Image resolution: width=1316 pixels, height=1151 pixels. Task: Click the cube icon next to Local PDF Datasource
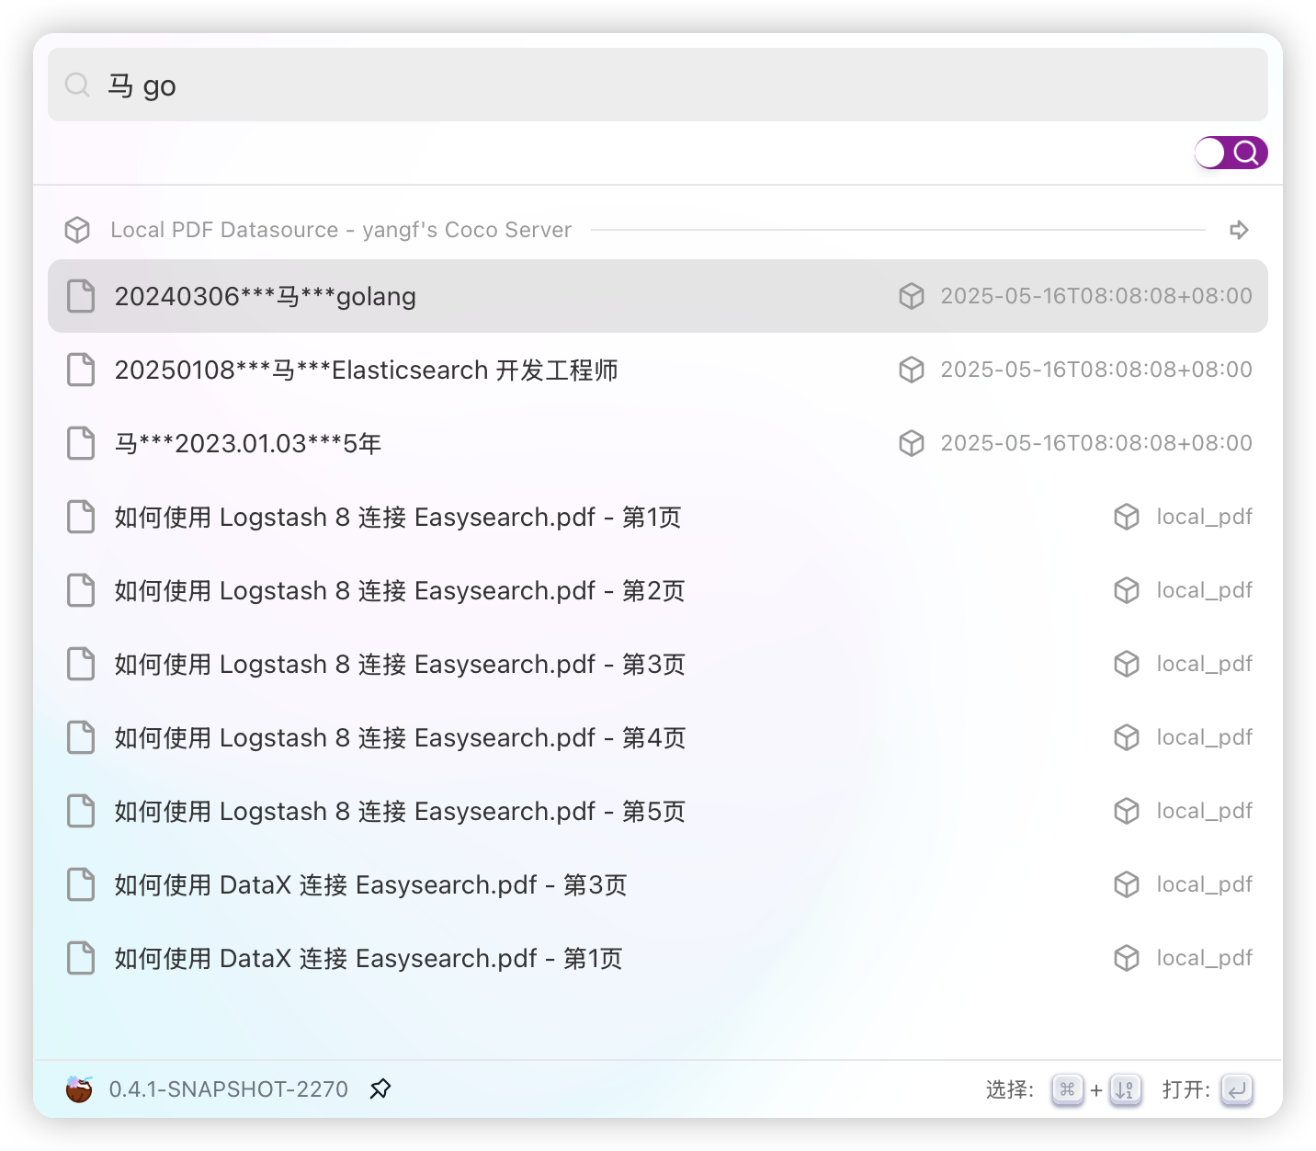[77, 230]
